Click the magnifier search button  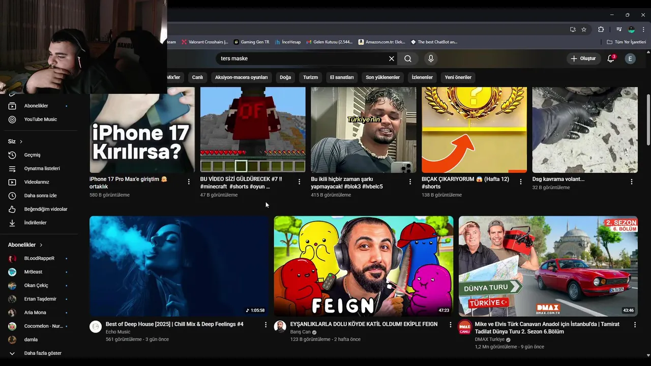click(x=408, y=58)
